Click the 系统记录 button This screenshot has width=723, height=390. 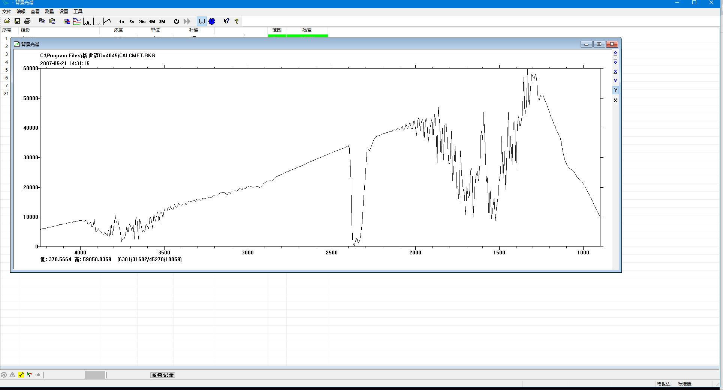click(x=163, y=375)
